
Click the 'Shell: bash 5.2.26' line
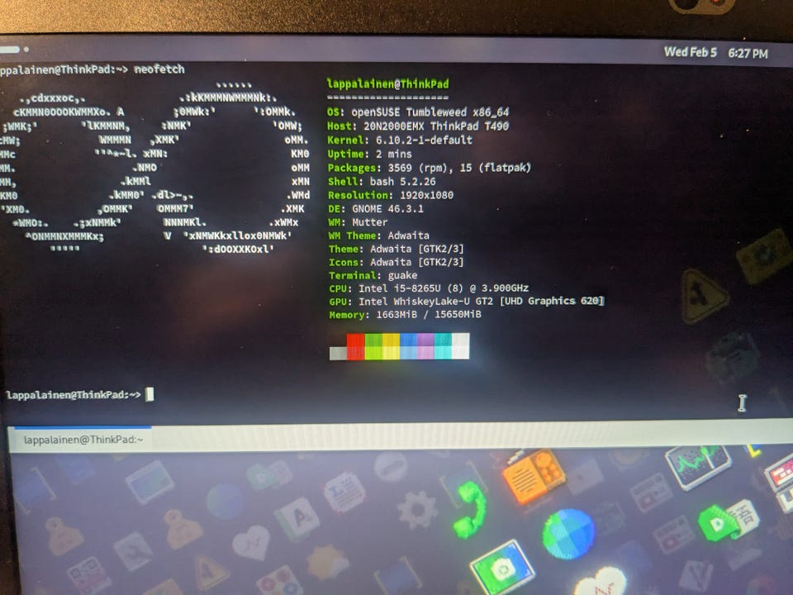tap(382, 181)
